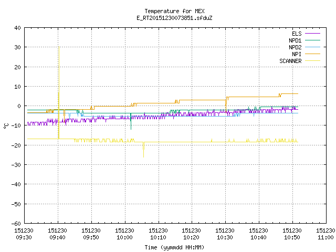Image resolution: width=336 pixels, height=252 pixels.
Task: Click the x-axis tick label 11:00
Action: (325, 237)
